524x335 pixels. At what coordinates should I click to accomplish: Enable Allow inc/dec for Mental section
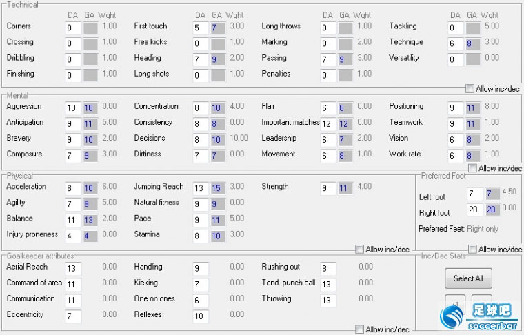(472, 168)
